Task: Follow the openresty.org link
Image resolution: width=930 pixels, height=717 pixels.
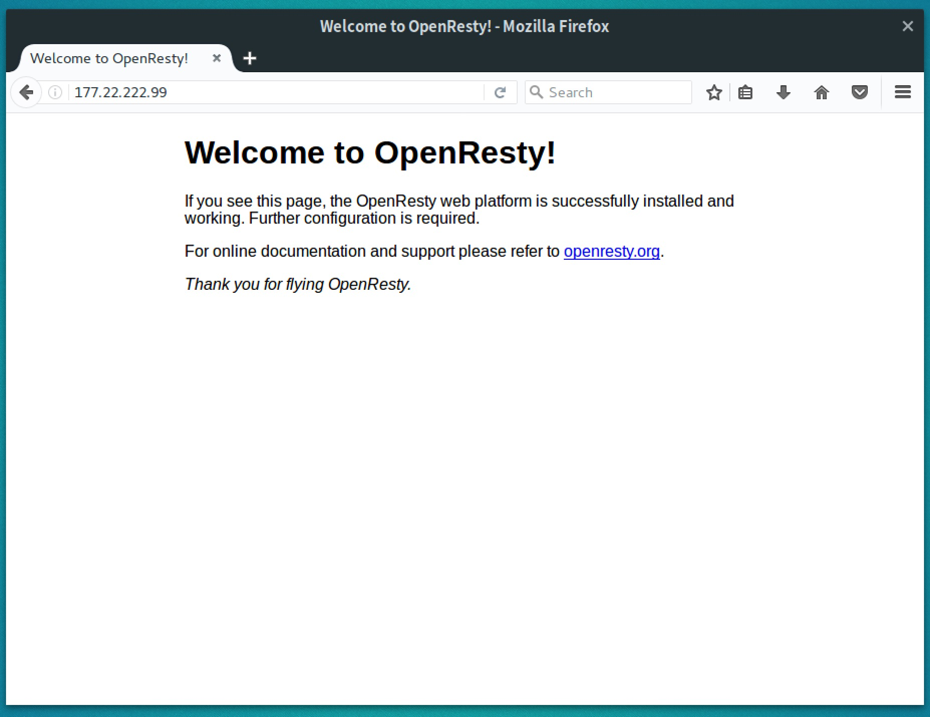Action: pyautogui.click(x=611, y=251)
